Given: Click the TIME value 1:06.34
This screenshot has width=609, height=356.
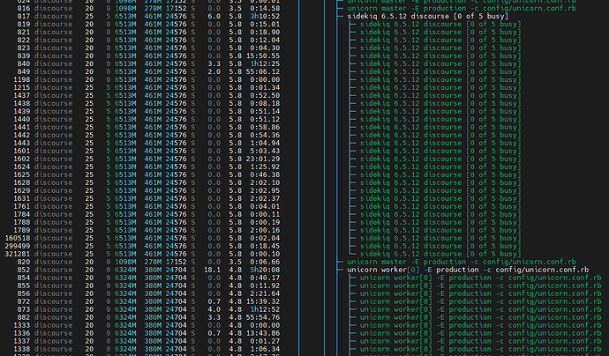Looking at the screenshot, I should (x=265, y=350).
